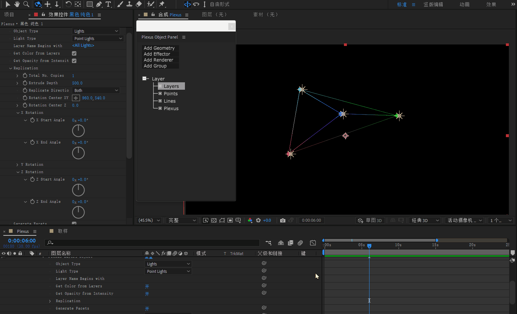The height and width of the screenshot is (314, 517).
Task: Select the Eraser tool
Action: click(139, 4)
